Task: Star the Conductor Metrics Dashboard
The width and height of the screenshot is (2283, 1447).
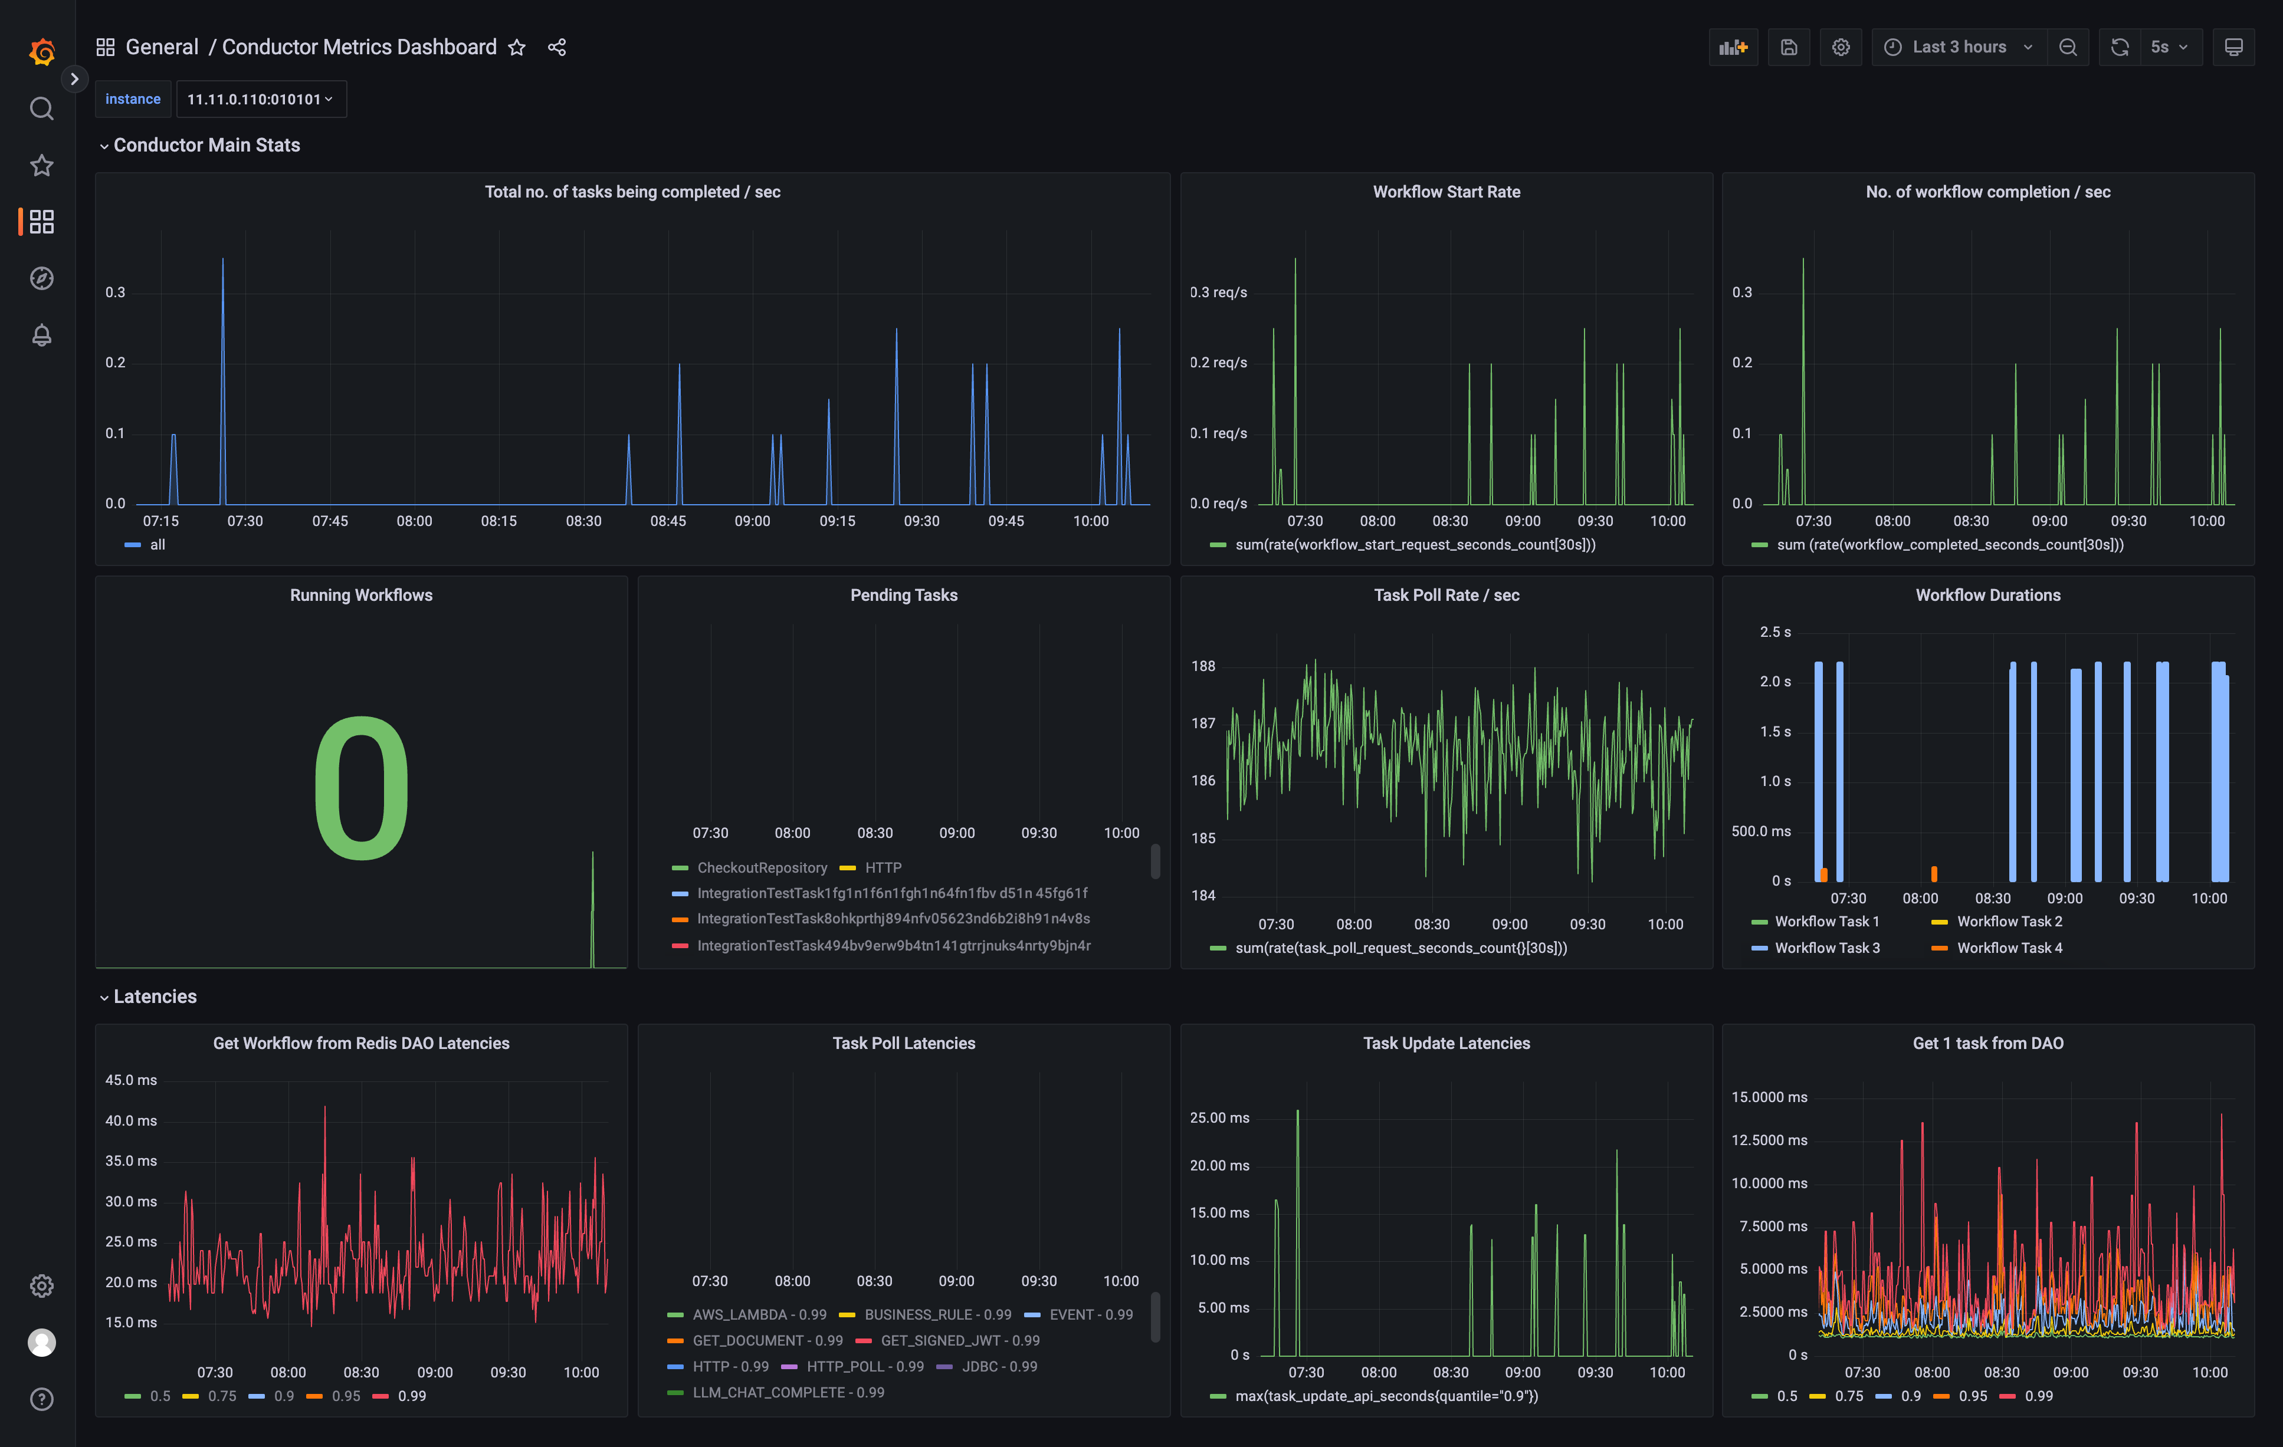Action: (517, 47)
